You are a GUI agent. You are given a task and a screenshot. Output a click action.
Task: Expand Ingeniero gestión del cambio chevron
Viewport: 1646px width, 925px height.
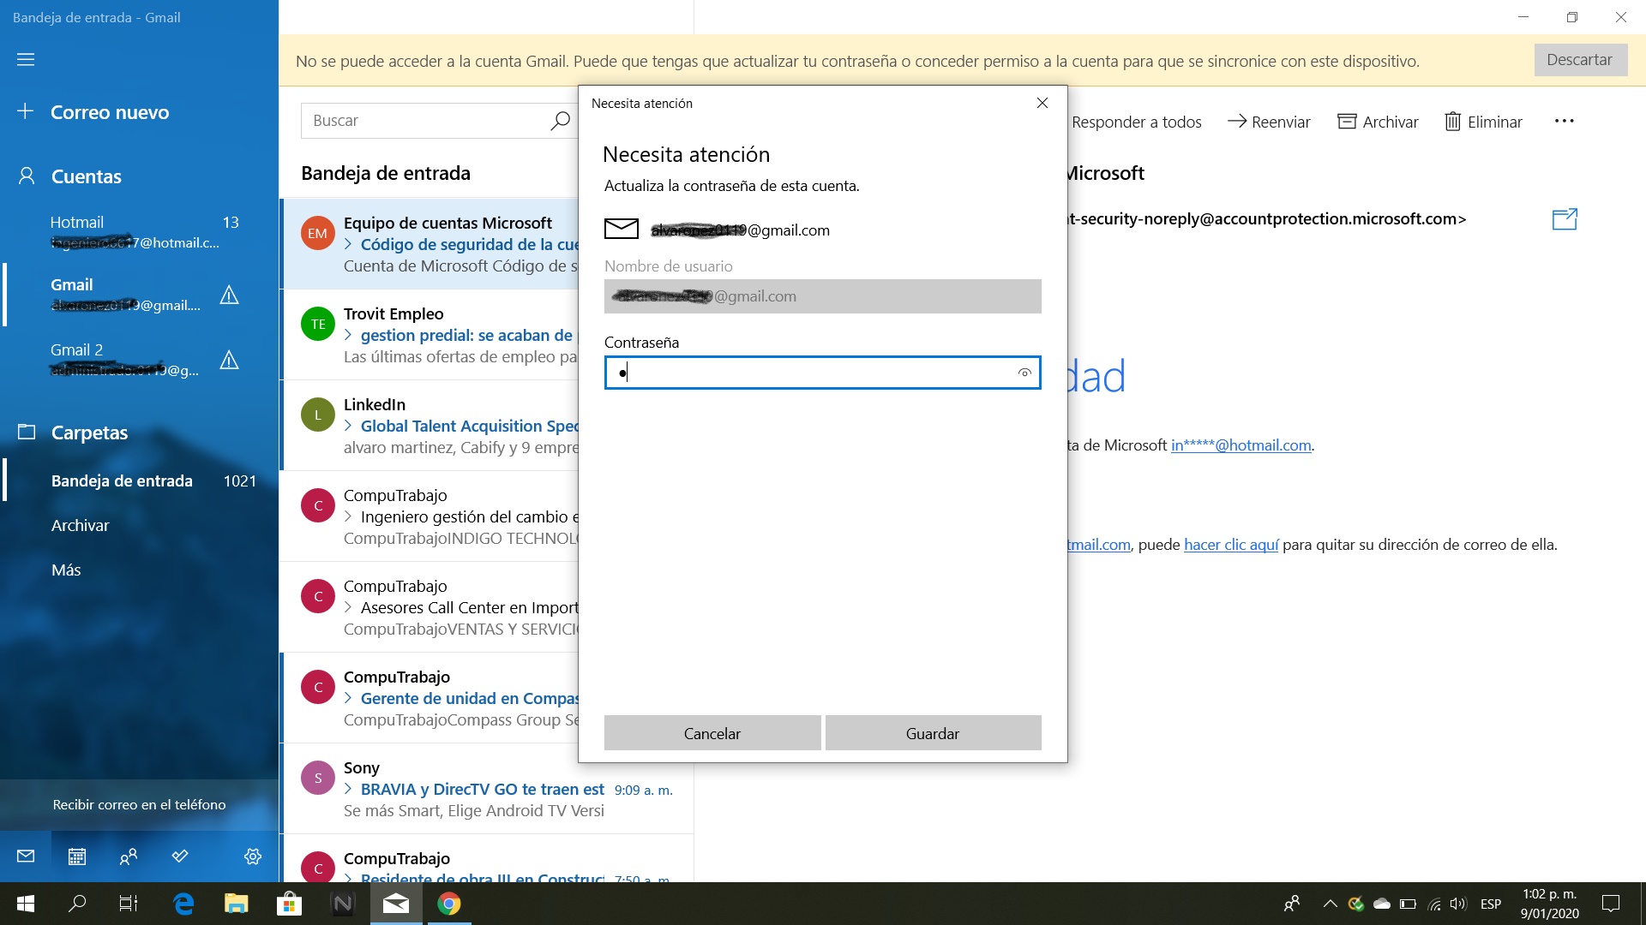[348, 516]
